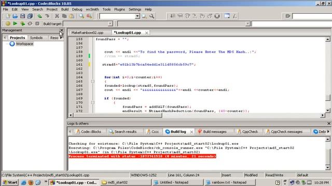Click the Copy toolbar icon
This screenshot has width=332, height=186.
(64, 16)
